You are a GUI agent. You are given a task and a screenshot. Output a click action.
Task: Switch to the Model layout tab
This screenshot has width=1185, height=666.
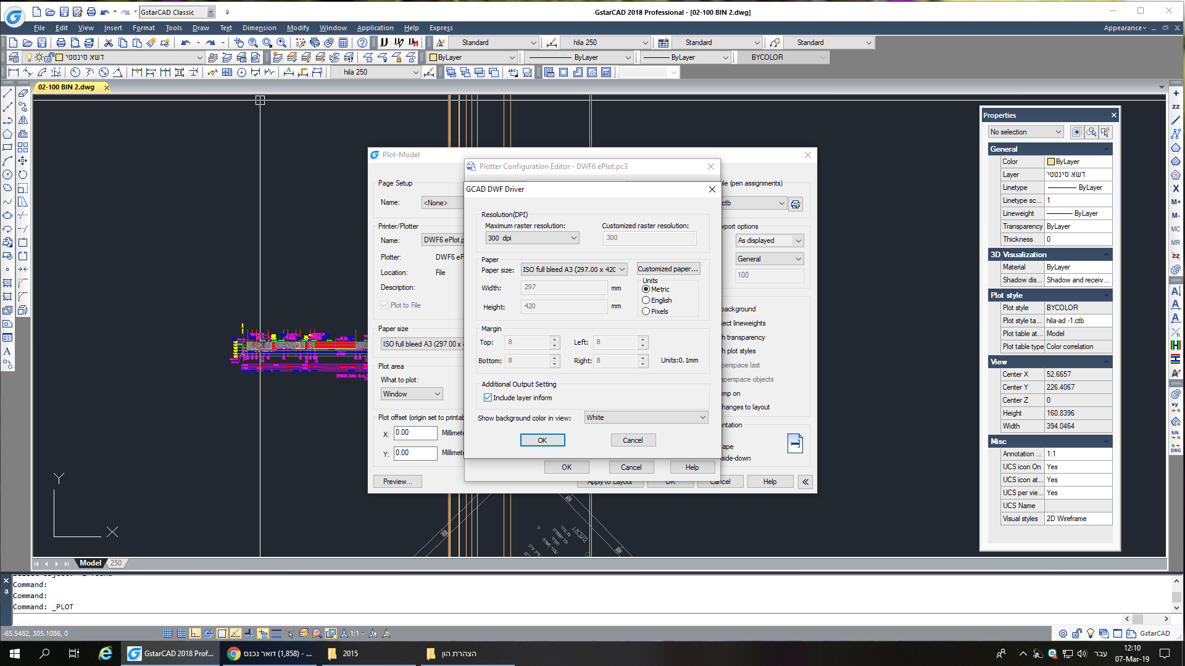point(90,563)
